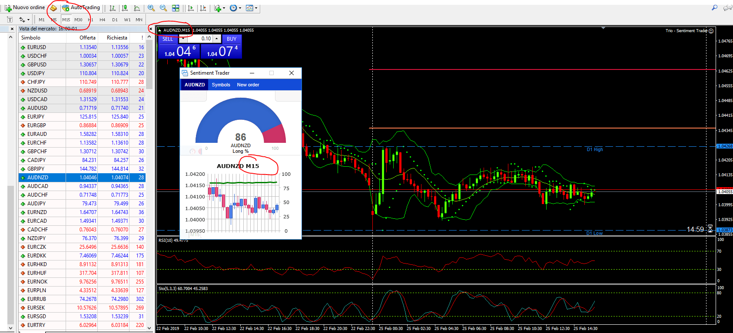
Task: Open the arrows objects dropdown
Action: [24, 20]
